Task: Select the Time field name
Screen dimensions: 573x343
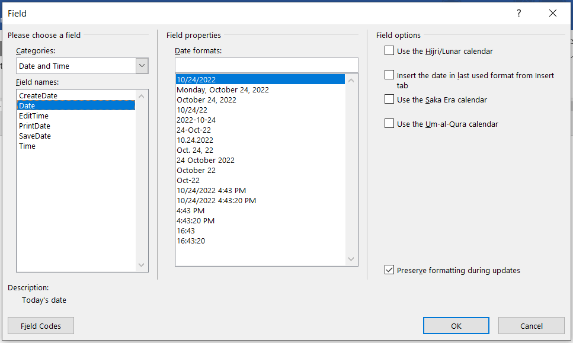Action: 27,146
